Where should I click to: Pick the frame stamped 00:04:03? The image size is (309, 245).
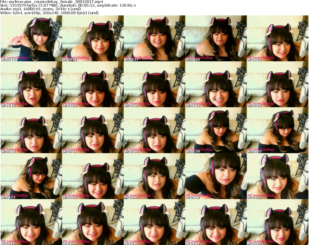click(x=278, y=176)
